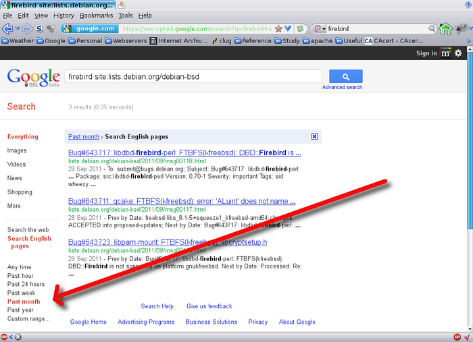Go back with the back arrow
This screenshot has height=342, width=473.
pyautogui.click(x=7, y=29)
